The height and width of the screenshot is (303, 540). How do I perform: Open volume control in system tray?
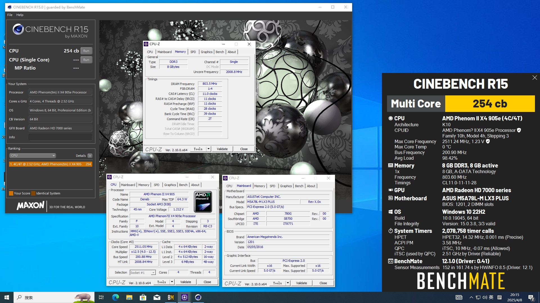point(485,297)
